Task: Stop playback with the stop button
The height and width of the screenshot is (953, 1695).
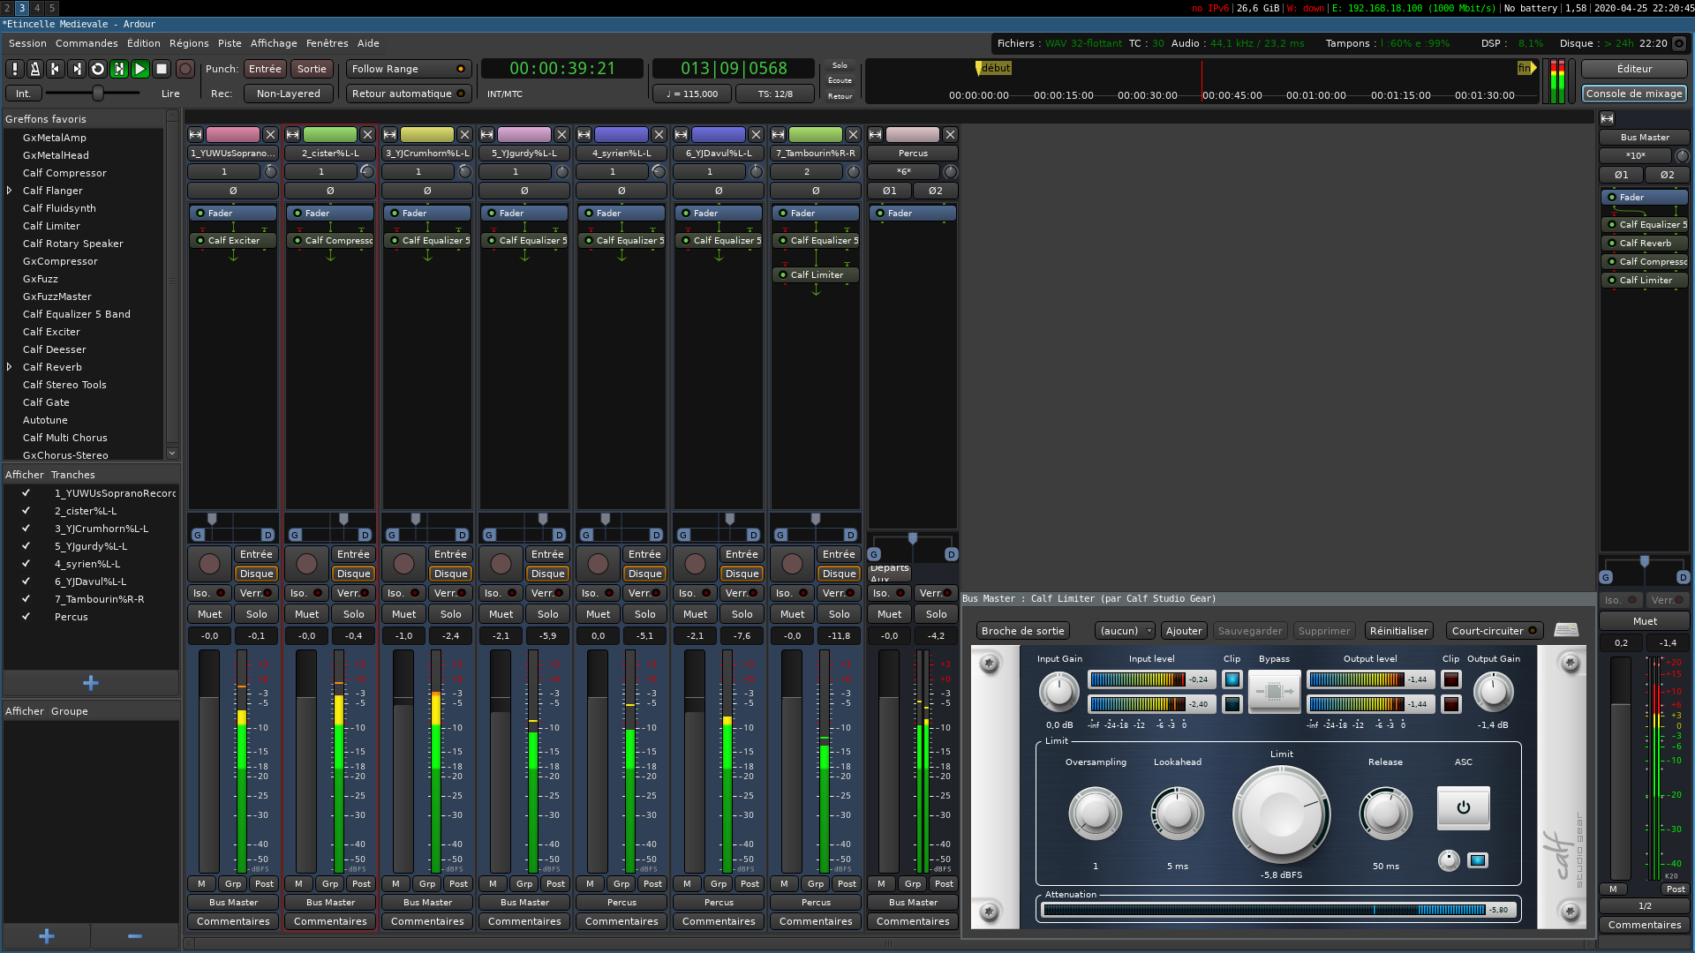Action: point(162,69)
